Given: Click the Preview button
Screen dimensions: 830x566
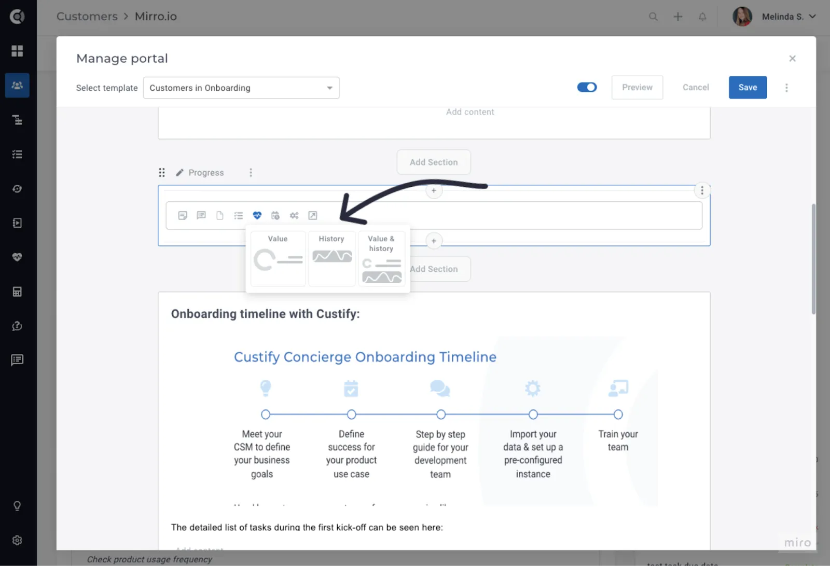Looking at the screenshot, I should 637,87.
